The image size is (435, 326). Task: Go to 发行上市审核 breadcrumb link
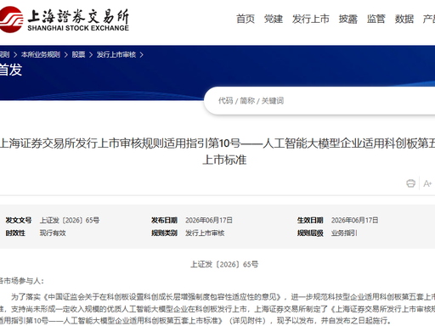tap(116, 54)
